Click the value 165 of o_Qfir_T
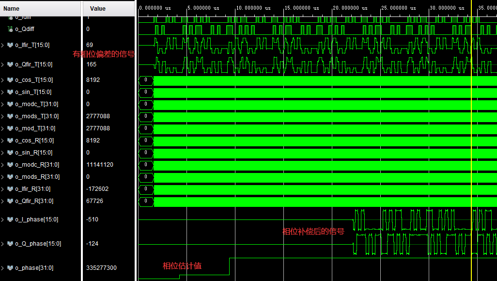 click(x=91, y=64)
